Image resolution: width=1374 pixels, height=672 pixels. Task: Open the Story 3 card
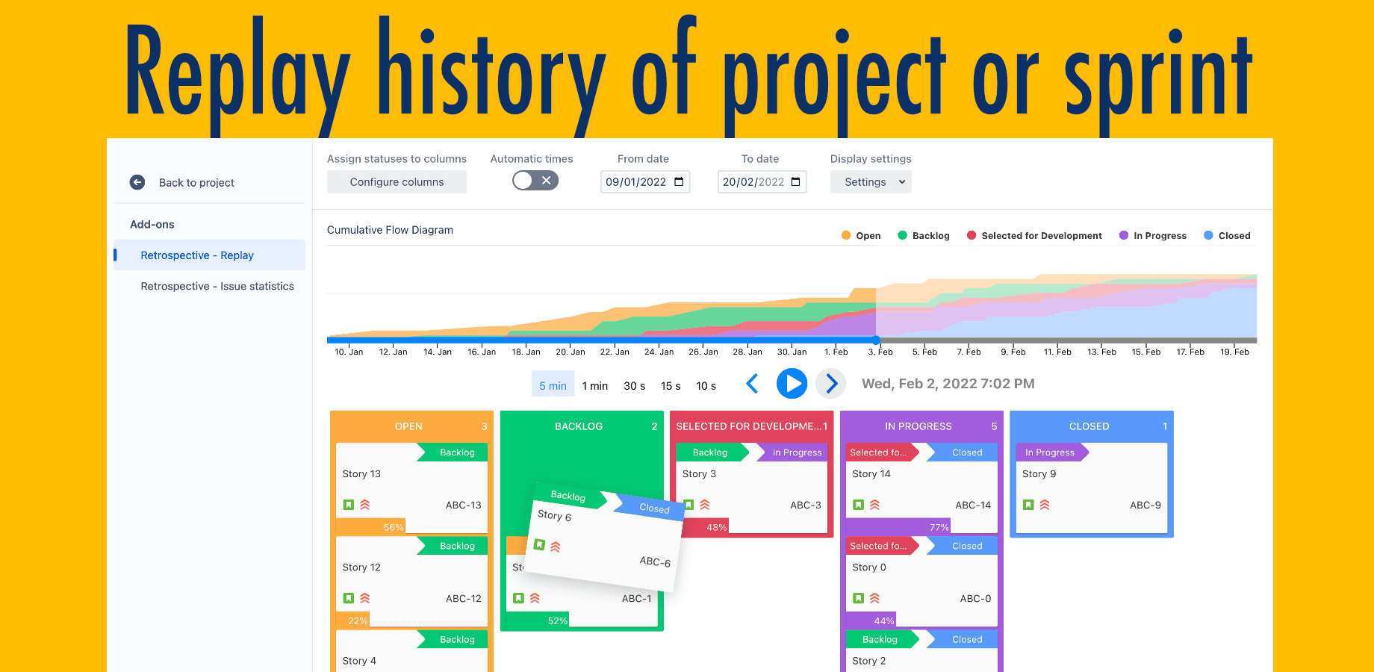point(752,488)
